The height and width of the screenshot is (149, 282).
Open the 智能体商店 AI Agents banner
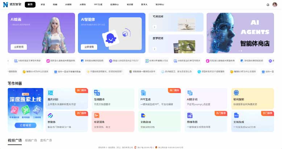tap(240, 33)
